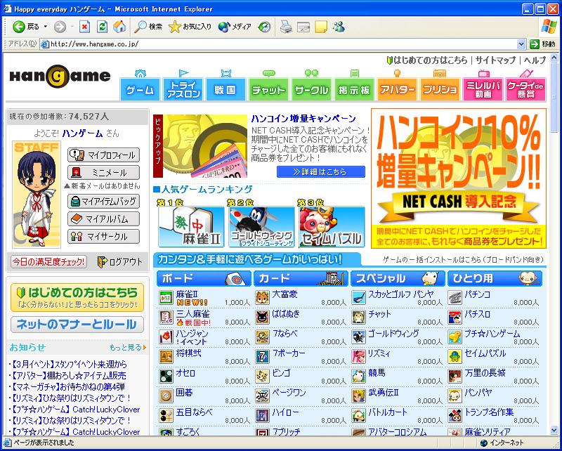Open the チャット tab

click(x=268, y=89)
